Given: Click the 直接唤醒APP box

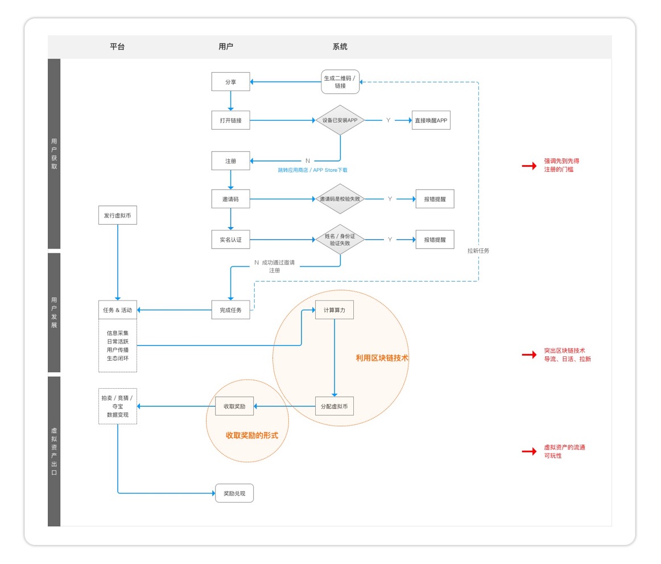Looking at the screenshot, I should point(431,120).
